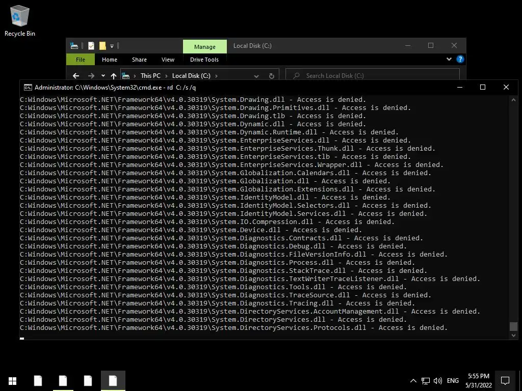Open Explorer Help question mark icon

460,59
